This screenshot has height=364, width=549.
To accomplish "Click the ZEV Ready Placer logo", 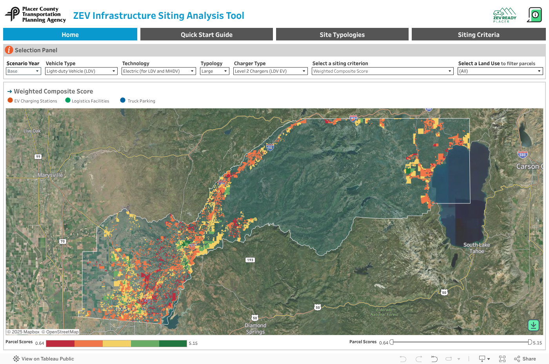I will coord(505,15).
